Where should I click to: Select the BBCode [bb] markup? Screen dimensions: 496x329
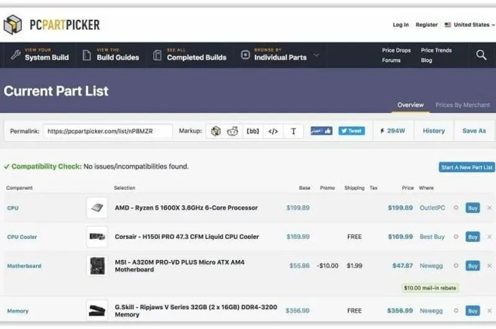pyautogui.click(x=253, y=131)
